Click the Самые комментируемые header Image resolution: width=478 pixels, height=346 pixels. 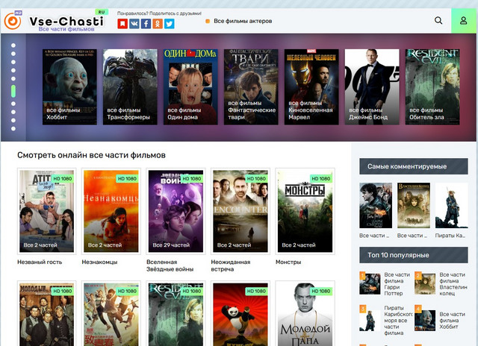coord(414,166)
